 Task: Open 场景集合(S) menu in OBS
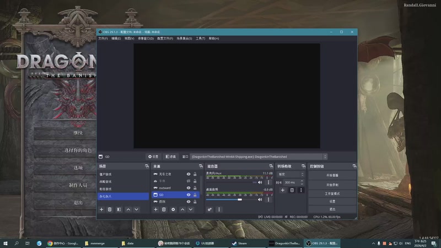click(184, 39)
